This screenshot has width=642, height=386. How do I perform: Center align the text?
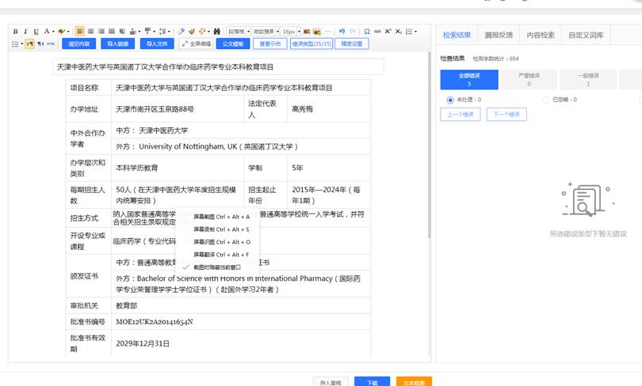tap(91, 31)
